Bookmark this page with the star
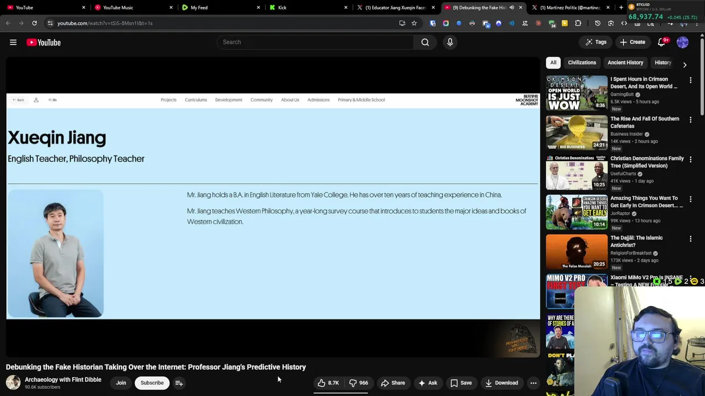The height and width of the screenshot is (396, 705). click(414, 23)
